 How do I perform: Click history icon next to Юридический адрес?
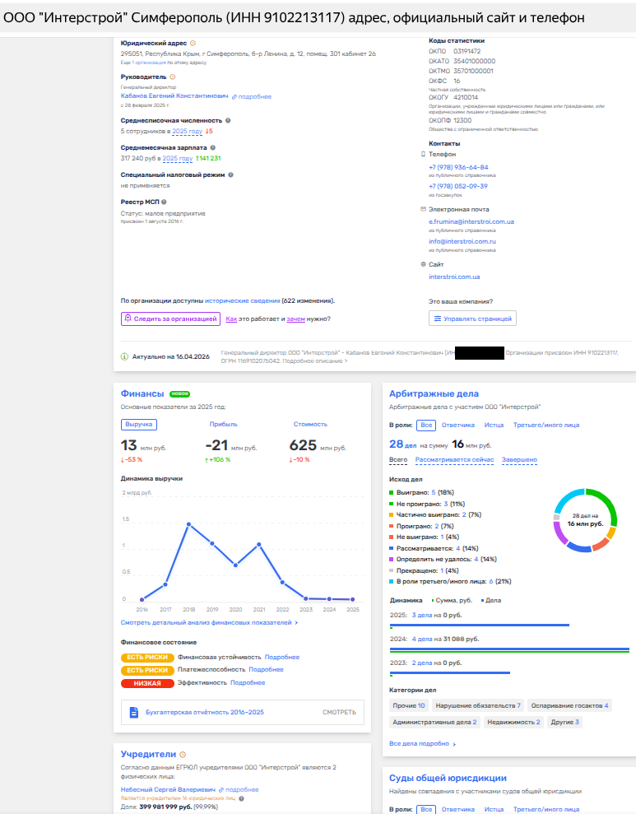193,43
